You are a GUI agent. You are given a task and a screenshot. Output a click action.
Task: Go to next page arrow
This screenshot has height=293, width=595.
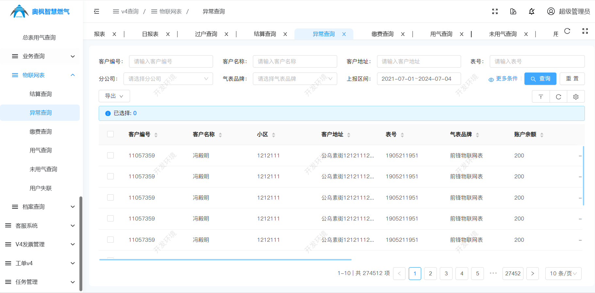(533, 273)
